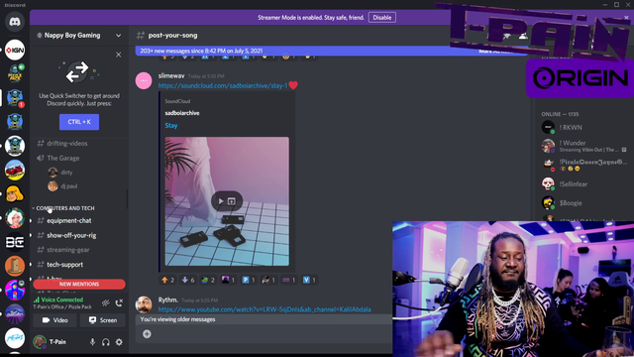634x357 pixels.
Task: Click slimewav's avatar
Action: click(x=144, y=80)
